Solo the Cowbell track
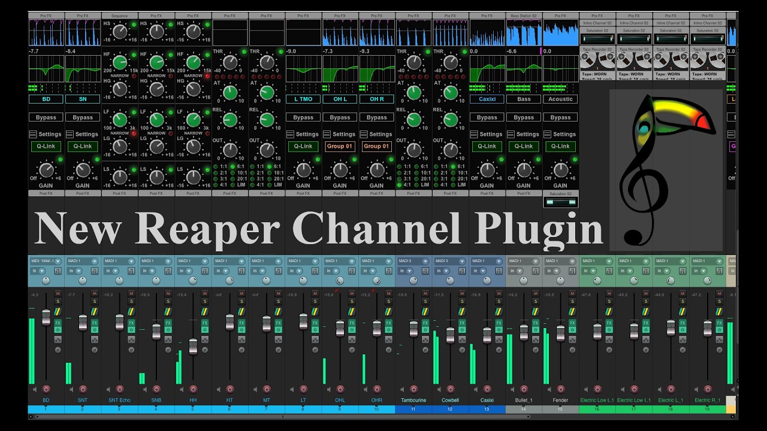 pos(462,302)
